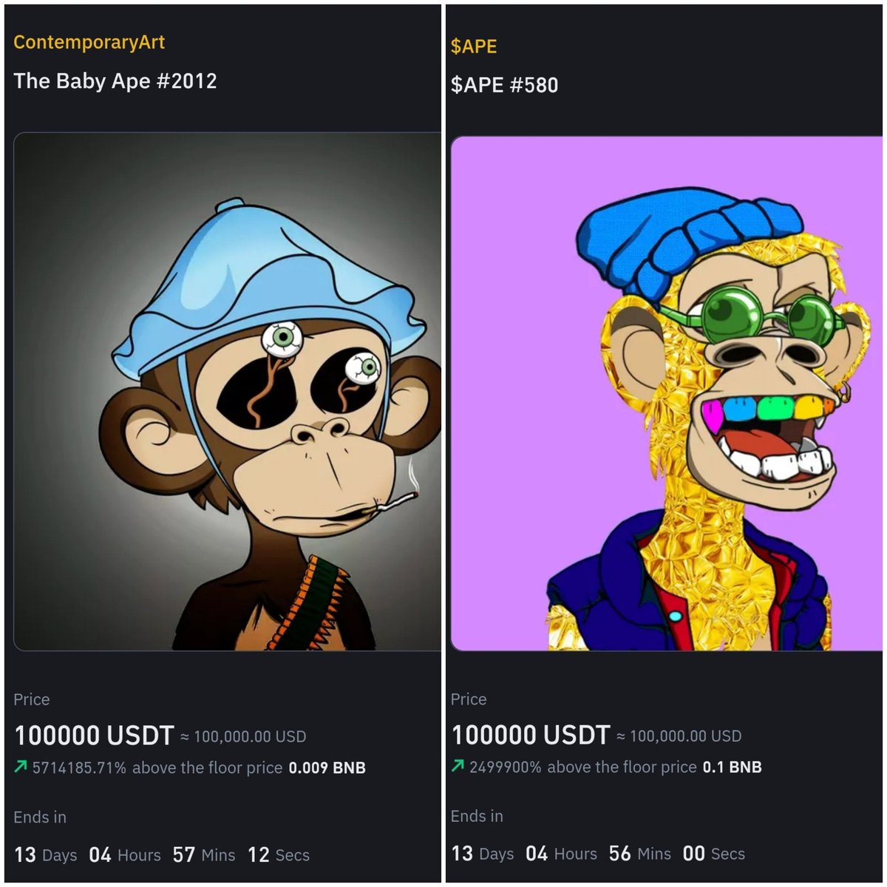Open the Baby Ape #2012 artwork image
Image resolution: width=887 pixels, height=887 pixels.
[227, 392]
